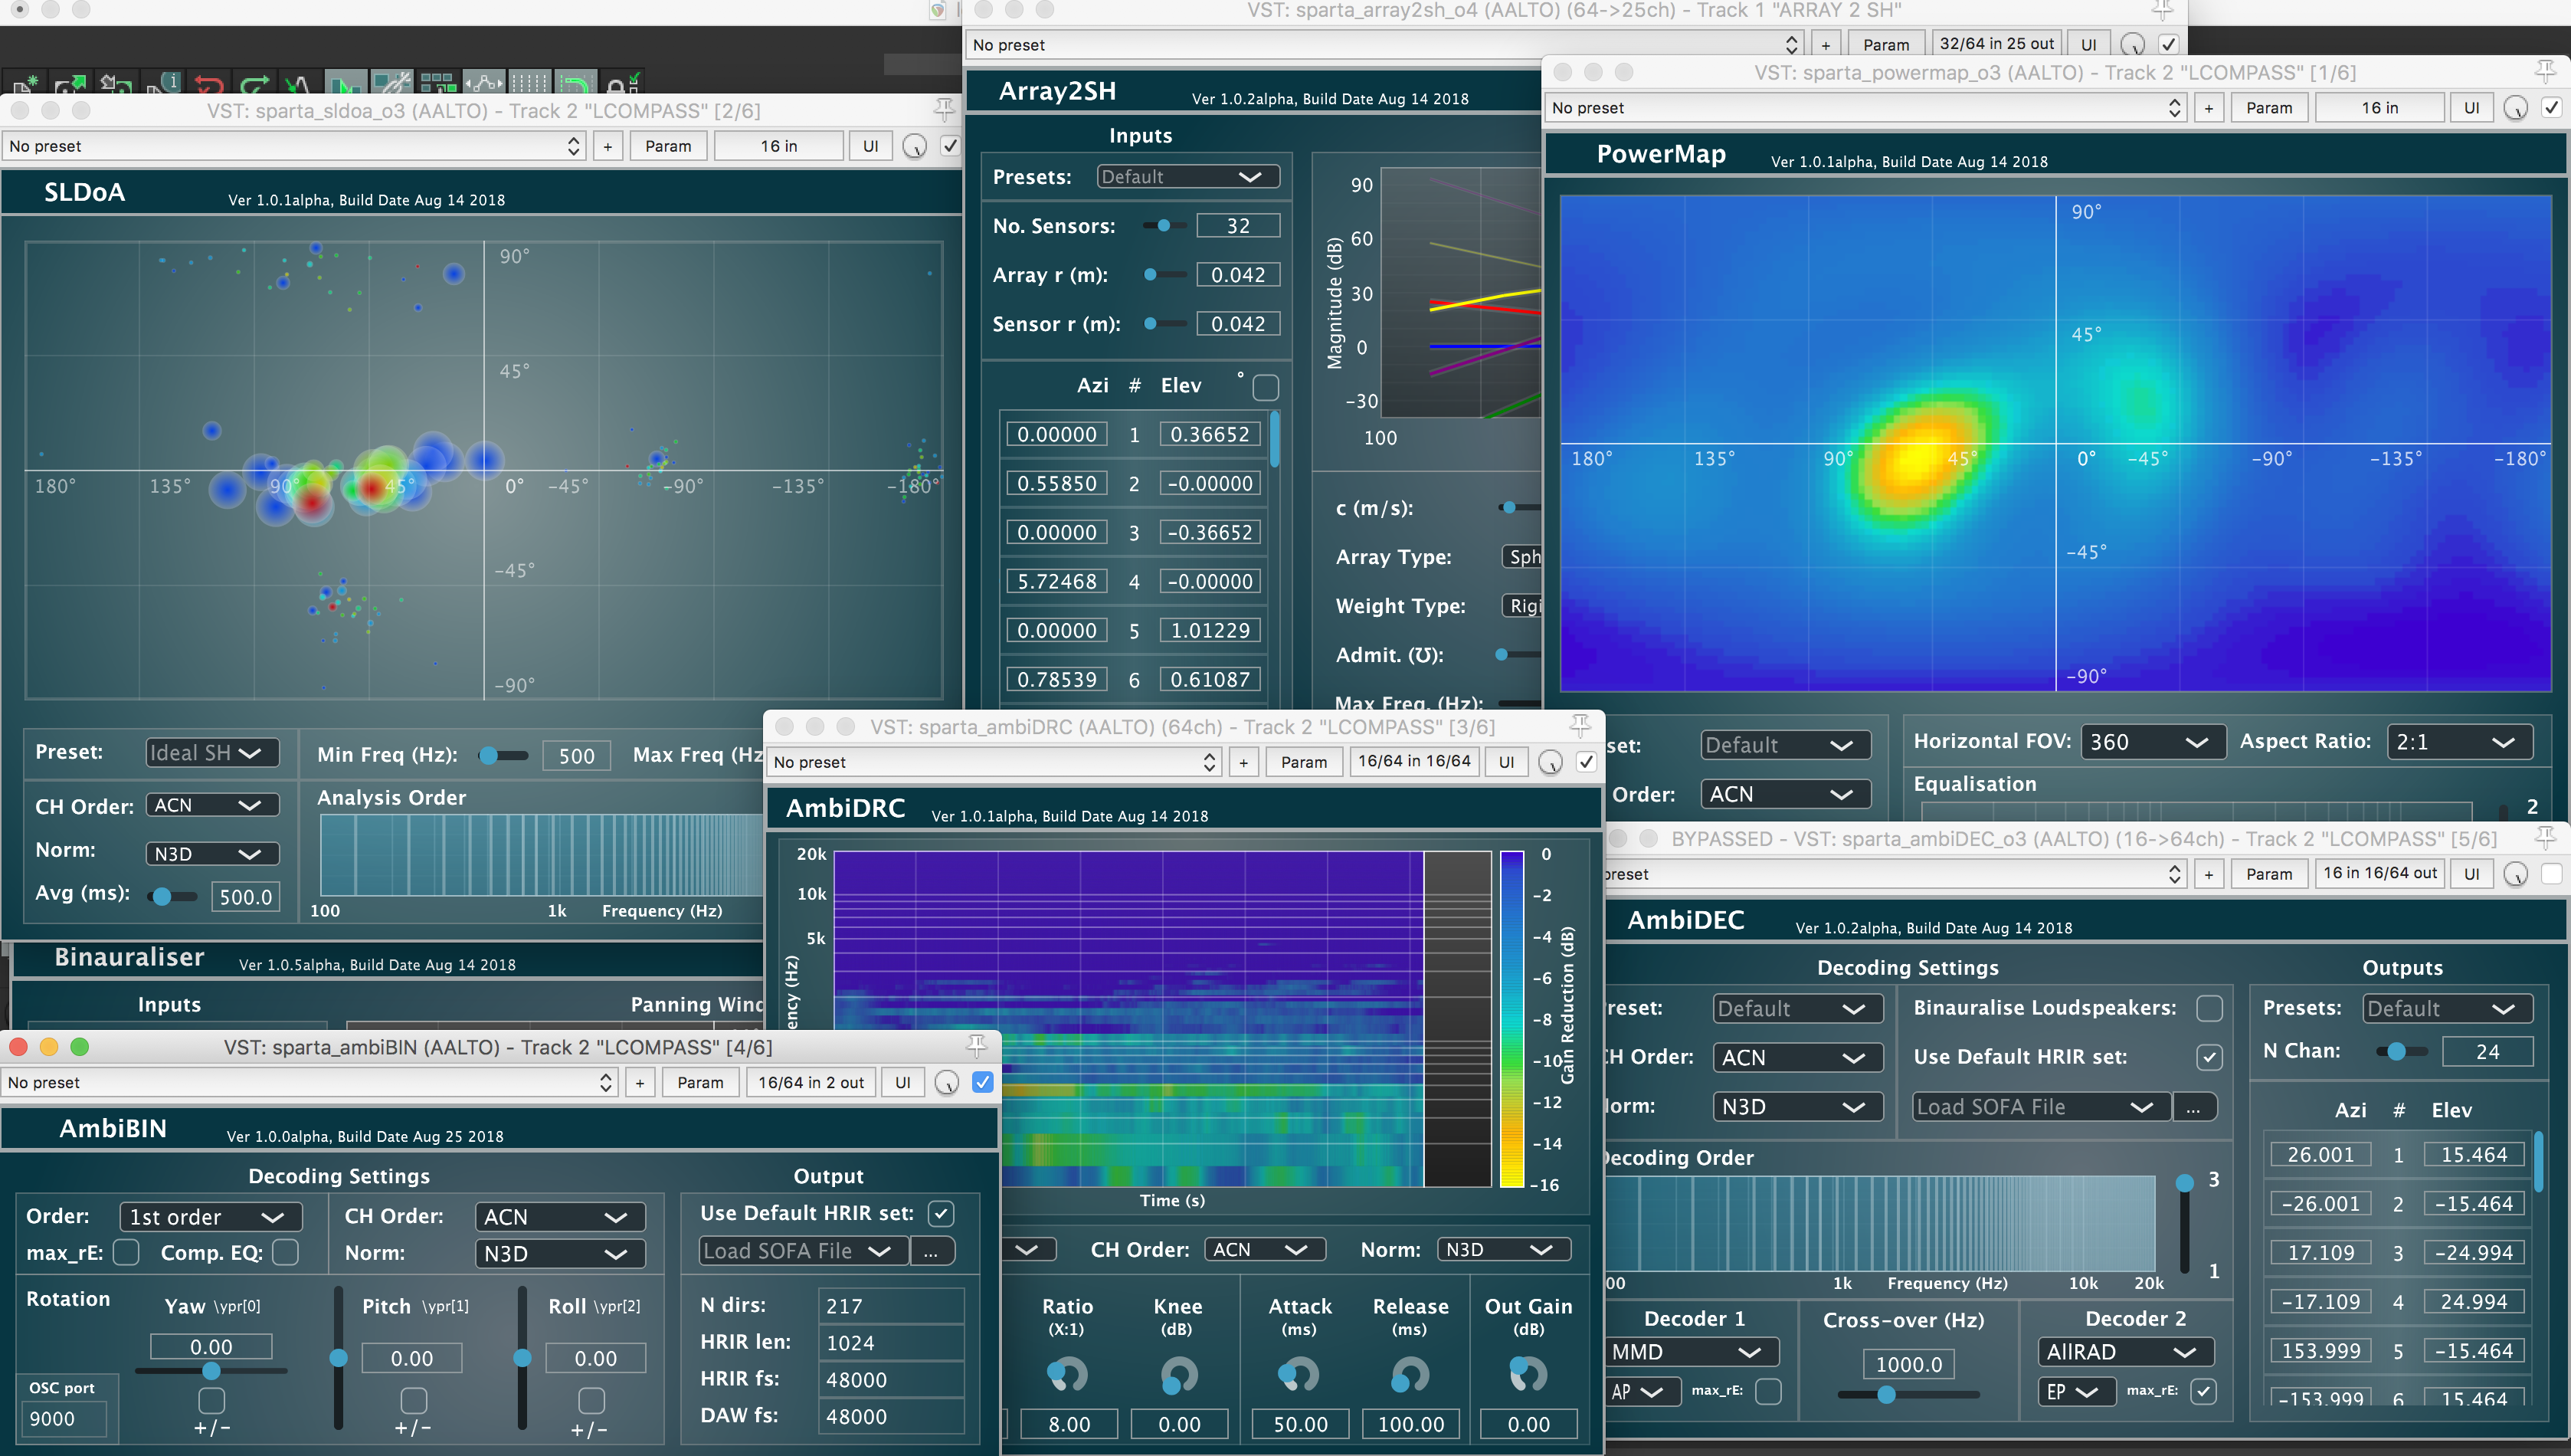Toggle the locking padlock toolbar icon

click(x=622, y=85)
